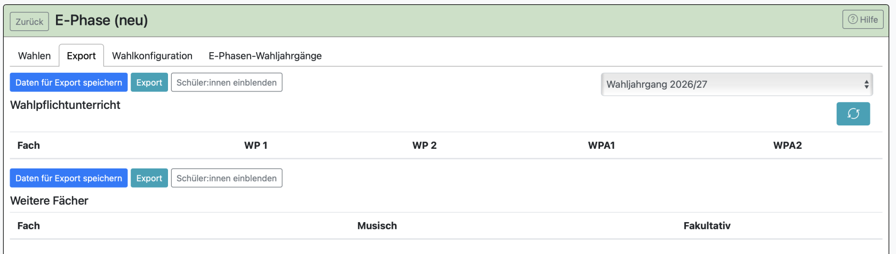Open Hilfe with the question mark icon
896x254 pixels.
(x=862, y=20)
